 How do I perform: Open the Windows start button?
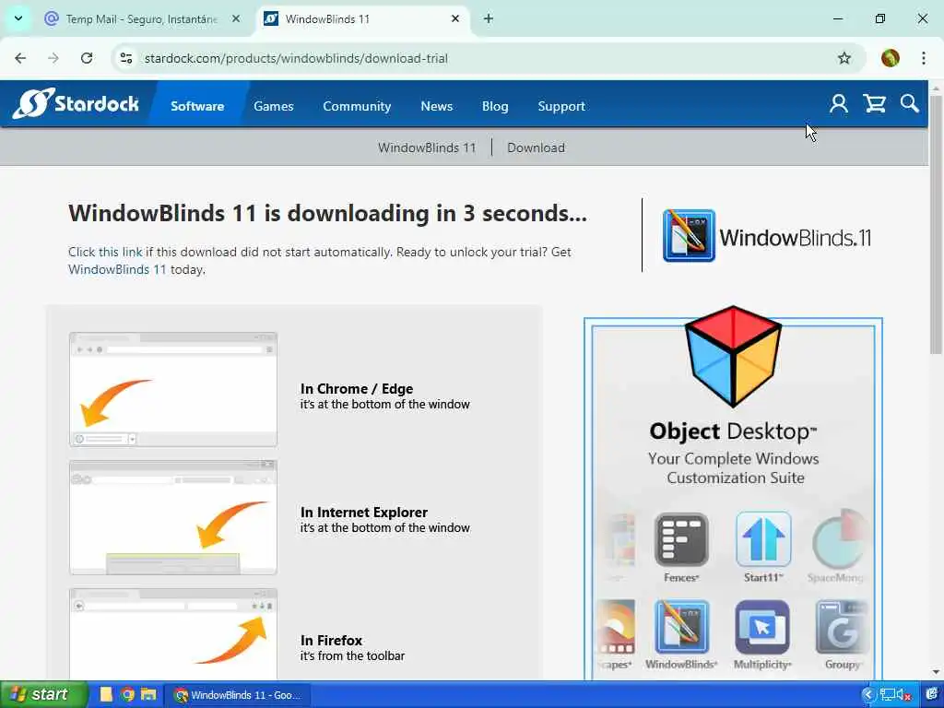pos(44,694)
